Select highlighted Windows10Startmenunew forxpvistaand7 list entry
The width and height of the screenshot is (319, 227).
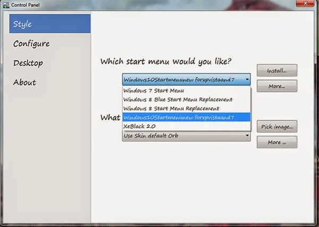[x=187, y=117]
